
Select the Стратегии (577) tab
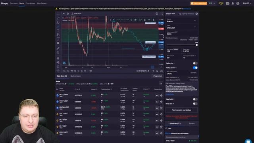[x=175, y=124]
